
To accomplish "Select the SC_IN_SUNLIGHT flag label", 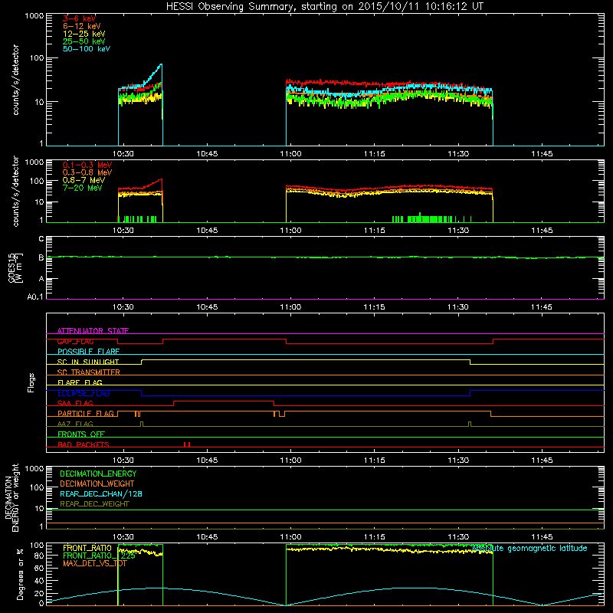I will pos(88,362).
